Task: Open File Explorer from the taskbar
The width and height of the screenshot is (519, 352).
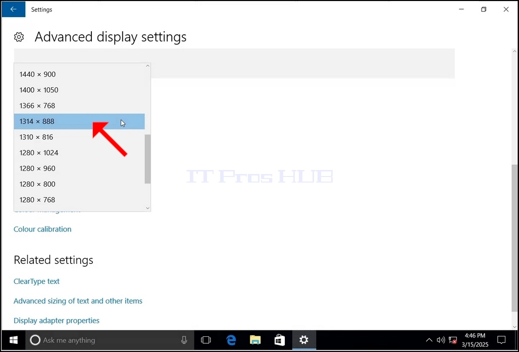Action: (255, 340)
